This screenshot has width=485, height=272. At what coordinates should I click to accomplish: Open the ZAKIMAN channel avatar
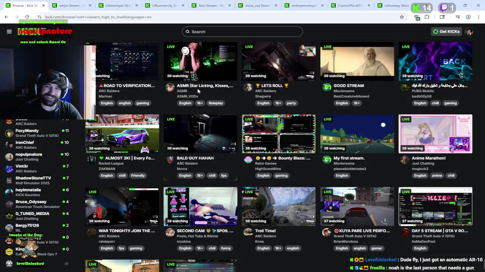(x=92, y=160)
